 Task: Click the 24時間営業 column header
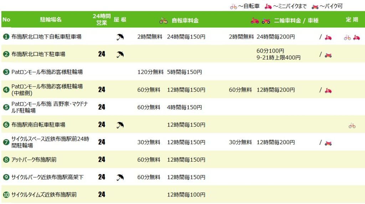102,19
